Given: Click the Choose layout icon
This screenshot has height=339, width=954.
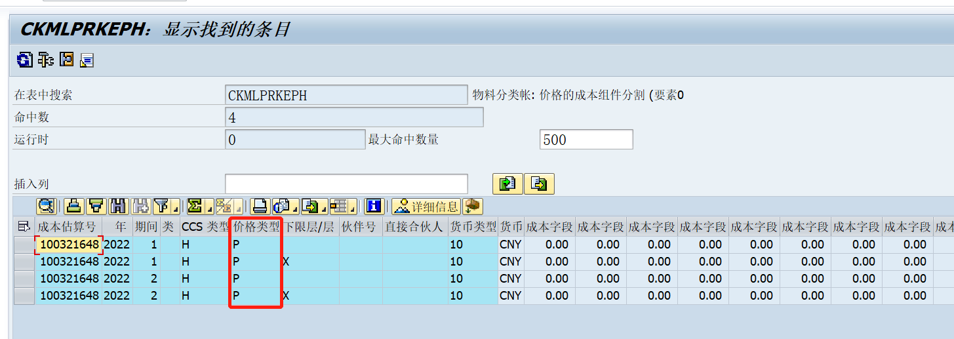Looking at the screenshot, I should [x=338, y=207].
